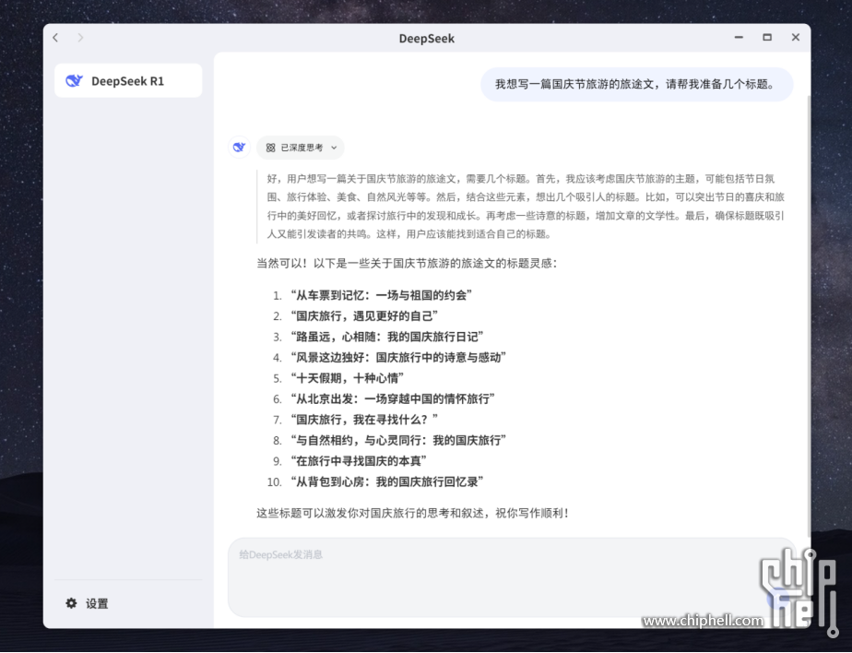Screen dimensions: 852x653
Task: Click the back navigation arrow
Action: pos(55,38)
